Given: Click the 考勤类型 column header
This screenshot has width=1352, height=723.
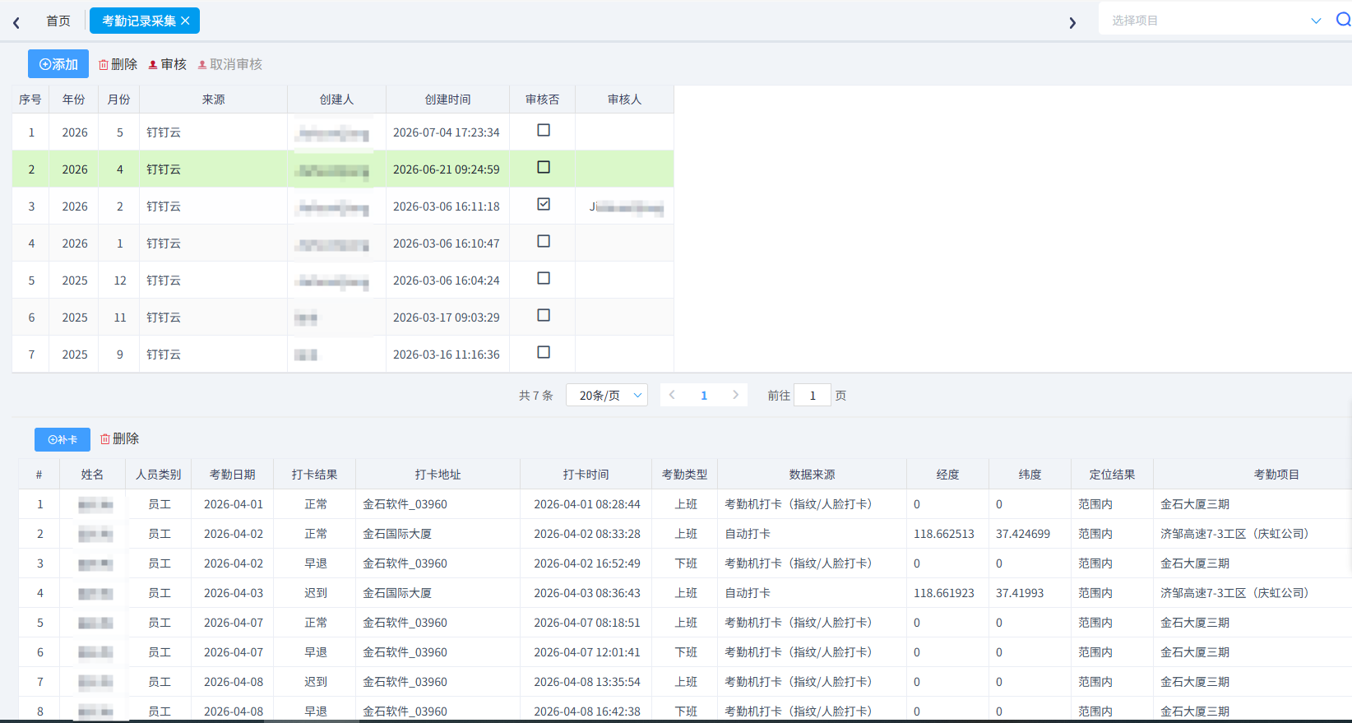Looking at the screenshot, I should 685,475.
